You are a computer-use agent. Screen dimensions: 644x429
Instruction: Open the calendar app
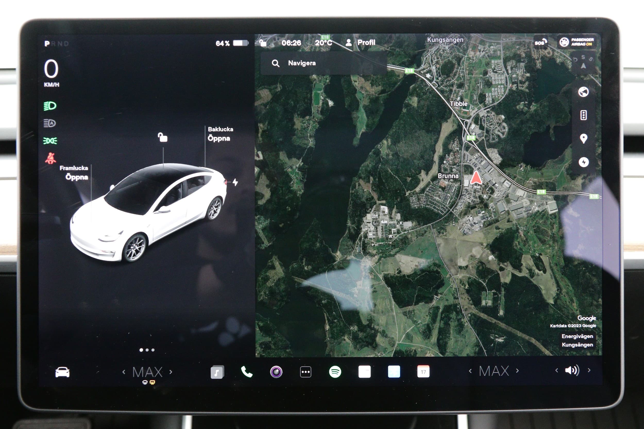tap(423, 372)
